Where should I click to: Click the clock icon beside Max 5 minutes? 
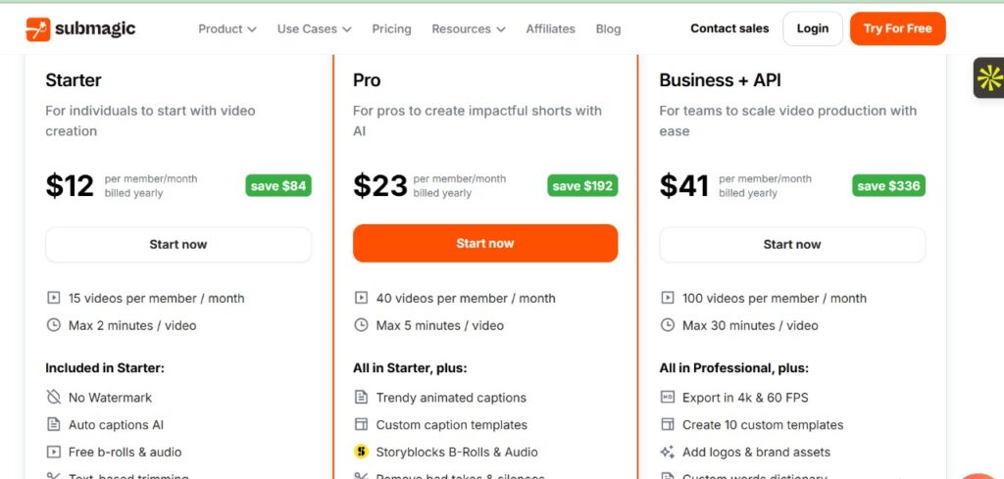pos(361,325)
